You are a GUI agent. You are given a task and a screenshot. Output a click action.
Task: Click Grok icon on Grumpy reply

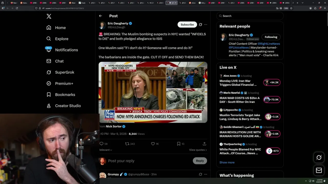pyautogui.click(x=200, y=174)
